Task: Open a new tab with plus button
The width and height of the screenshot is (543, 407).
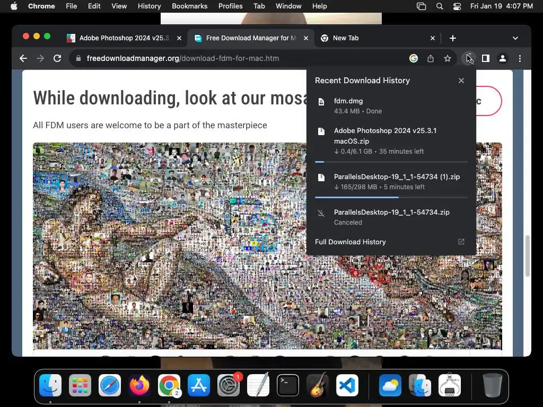Action: coord(453,38)
